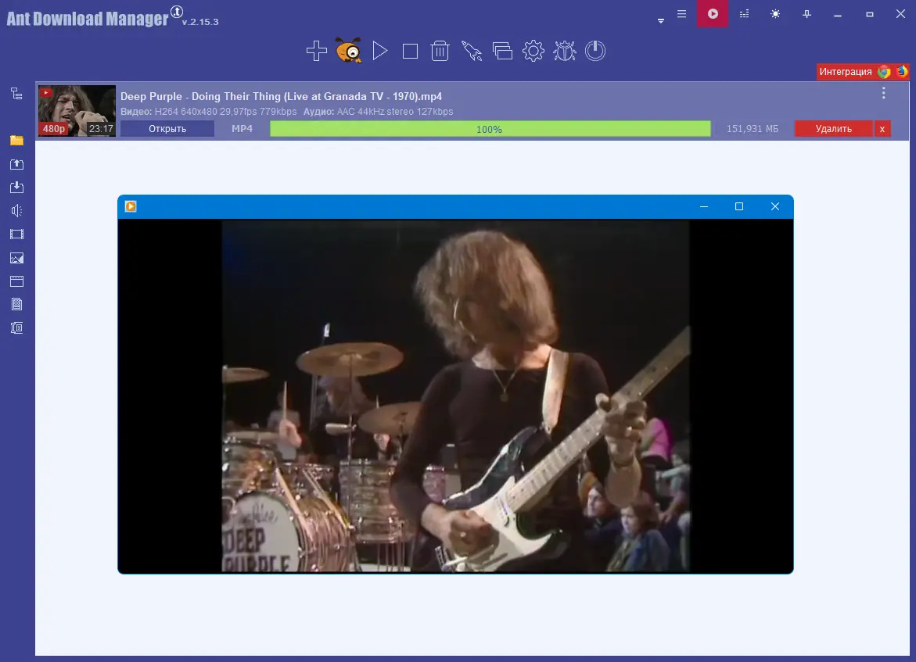This screenshot has width=916, height=662.
Task: Open settings with the gear icon
Action: pos(533,51)
